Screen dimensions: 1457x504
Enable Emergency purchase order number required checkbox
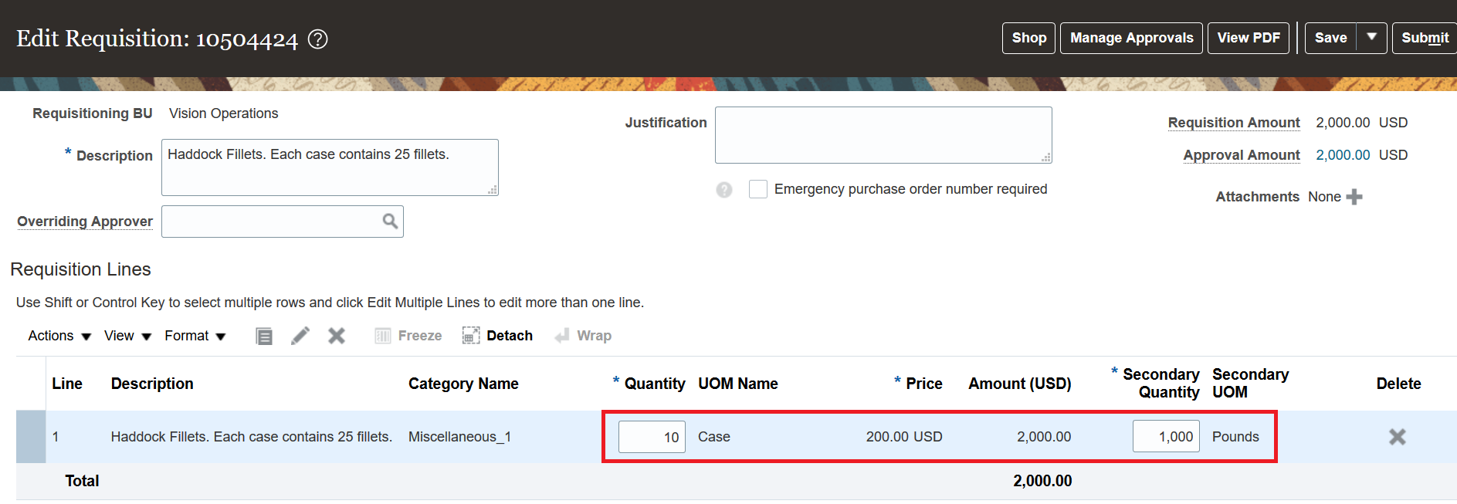pyautogui.click(x=758, y=189)
